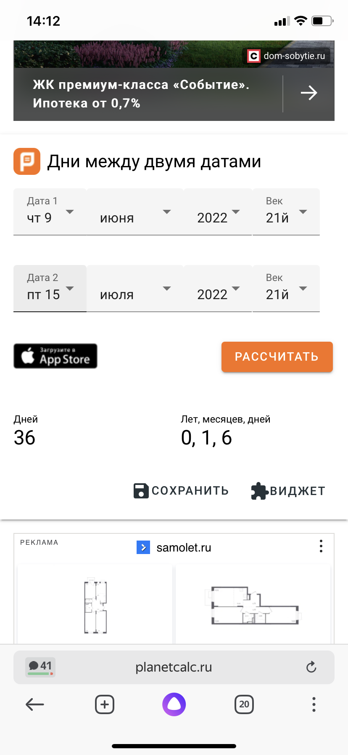Click the СОХРАНИТЬ button
348x755 pixels.
tap(181, 491)
